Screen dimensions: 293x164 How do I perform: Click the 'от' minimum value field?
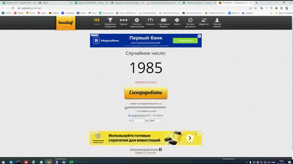[138, 120]
